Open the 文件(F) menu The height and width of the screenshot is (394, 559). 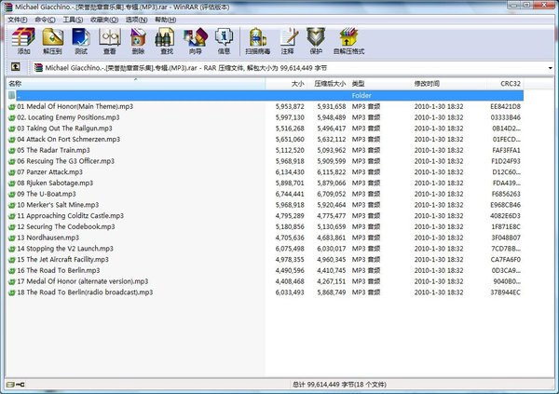[18, 20]
